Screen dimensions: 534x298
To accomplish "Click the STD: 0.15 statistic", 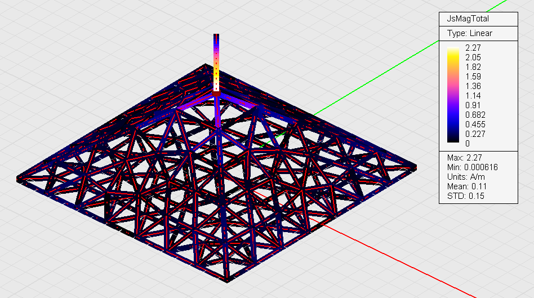I will (465, 196).
